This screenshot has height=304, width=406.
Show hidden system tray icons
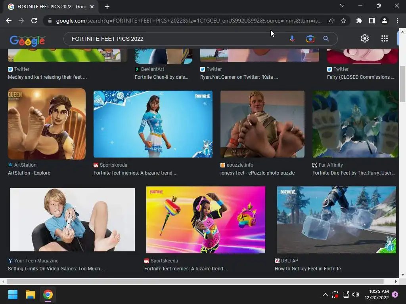(x=326, y=294)
